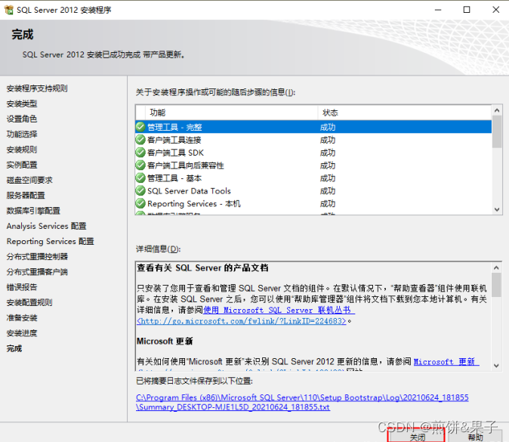Click details box scroll down arrow
509x442 pixels.
[x=496, y=366]
